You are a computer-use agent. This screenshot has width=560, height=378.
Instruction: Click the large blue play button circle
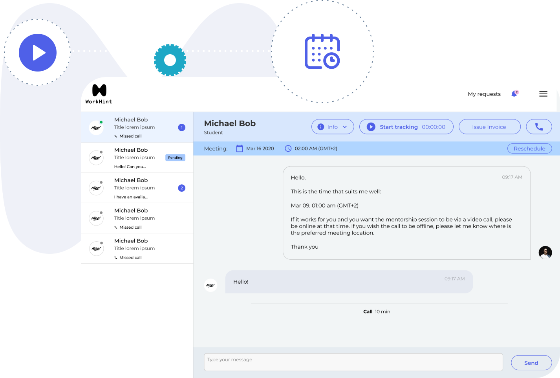point(38,53)
